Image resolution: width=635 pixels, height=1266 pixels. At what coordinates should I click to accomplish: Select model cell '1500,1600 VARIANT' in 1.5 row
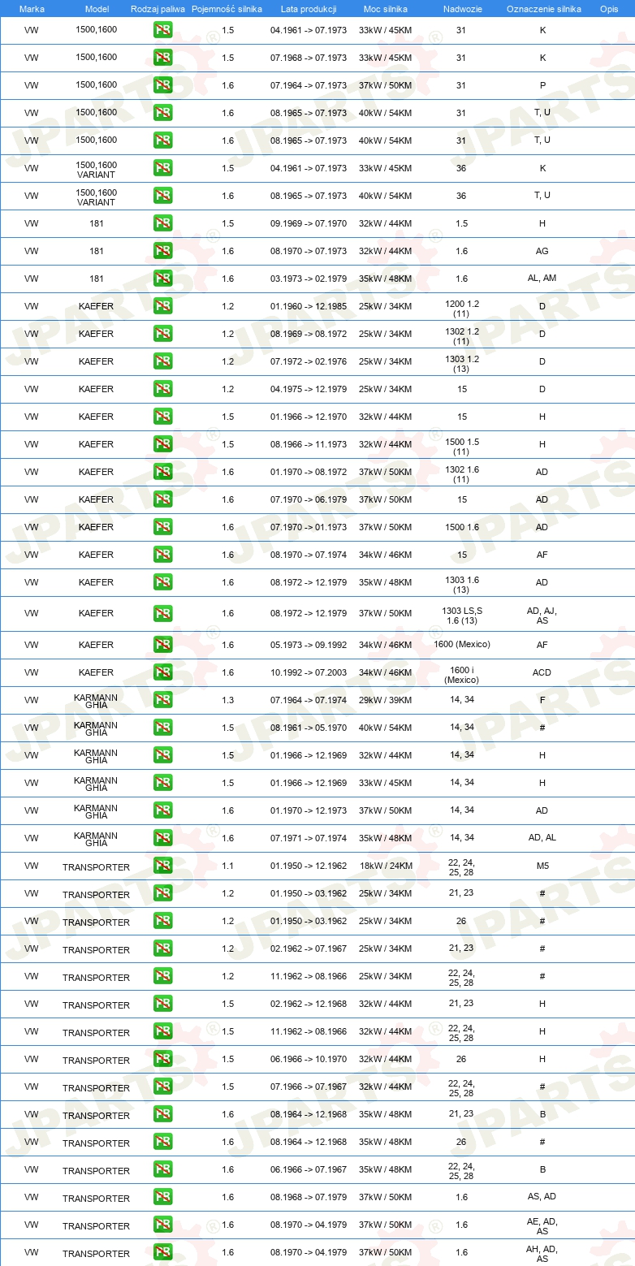tap(97, 169)
